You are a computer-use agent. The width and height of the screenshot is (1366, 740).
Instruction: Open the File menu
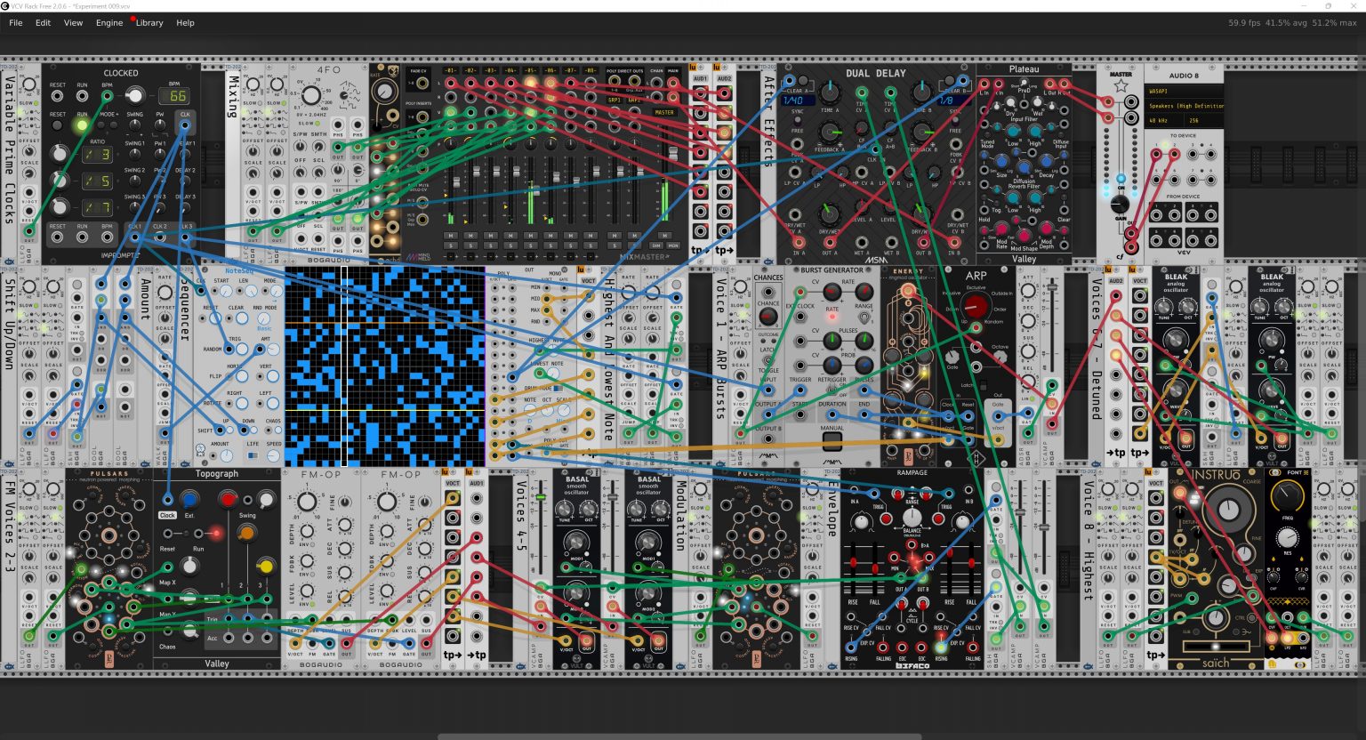pyautogui.click(x=16, y=23)
